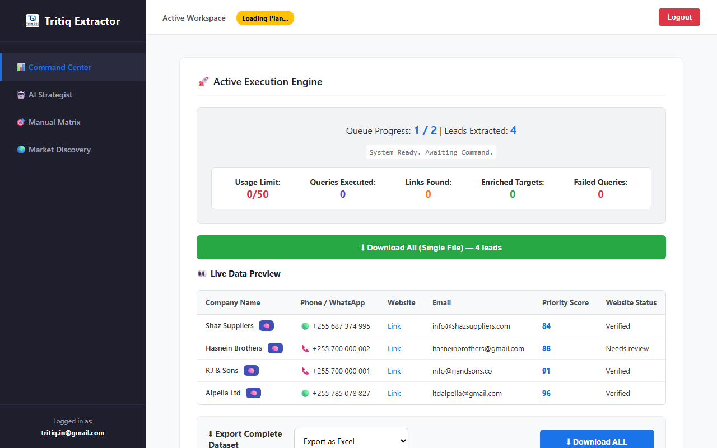Click the Priority Score column header
The height and width of the screenshot is (448, 717).
point(565,302)
